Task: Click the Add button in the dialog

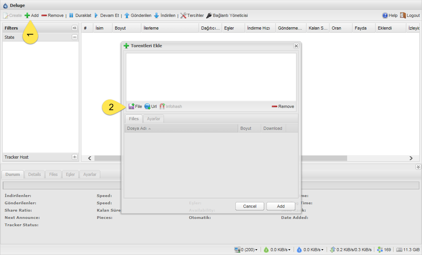Action: pyautogui.click(x=281, y=206)
